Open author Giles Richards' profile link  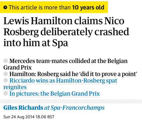[x=23, y=108]
